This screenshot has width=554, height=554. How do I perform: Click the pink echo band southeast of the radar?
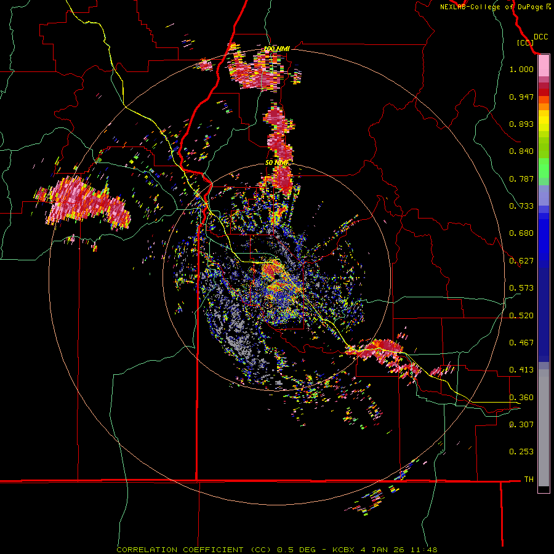click(x=383, y=357)
